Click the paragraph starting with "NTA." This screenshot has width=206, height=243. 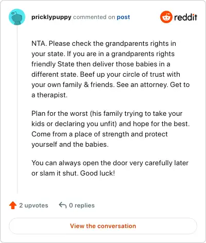coord(111,69)
